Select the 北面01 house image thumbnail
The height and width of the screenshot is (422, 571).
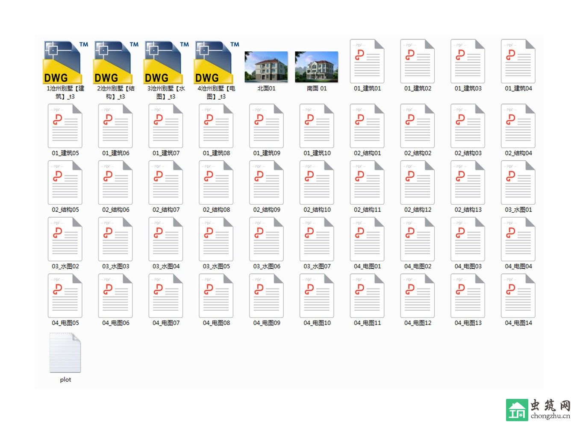pyautogui.click(x=266, y=67)
